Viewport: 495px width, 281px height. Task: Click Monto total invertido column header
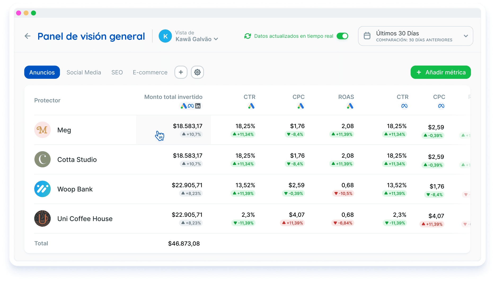pyautogui.click(x=173, y=97)
